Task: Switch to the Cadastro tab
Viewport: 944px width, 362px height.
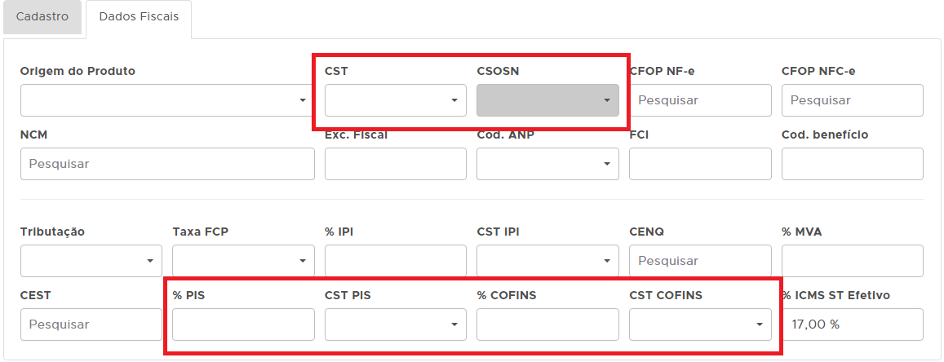Action: click(x=42, y=17)
